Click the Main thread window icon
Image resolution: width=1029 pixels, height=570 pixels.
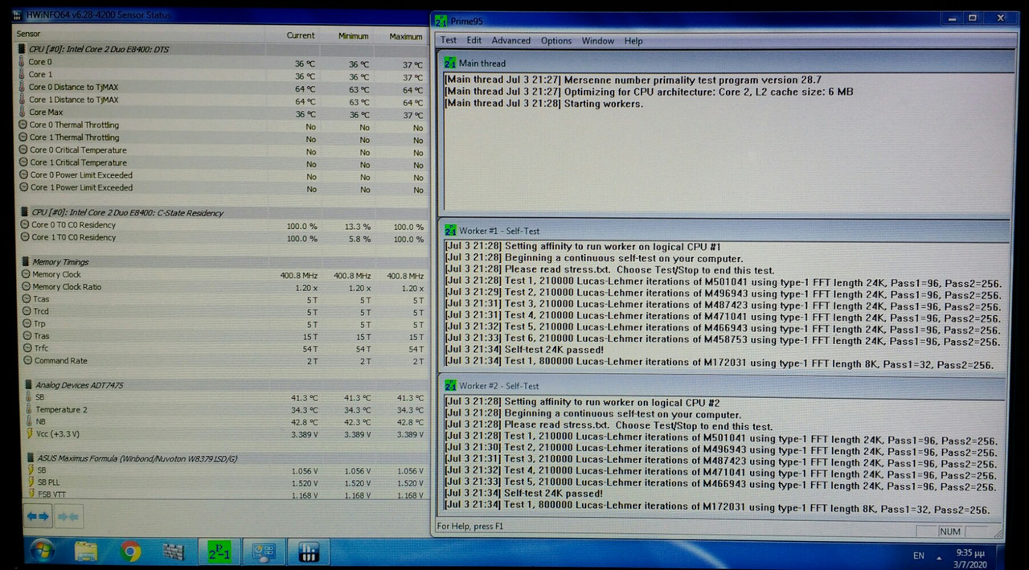pos(449,63)
